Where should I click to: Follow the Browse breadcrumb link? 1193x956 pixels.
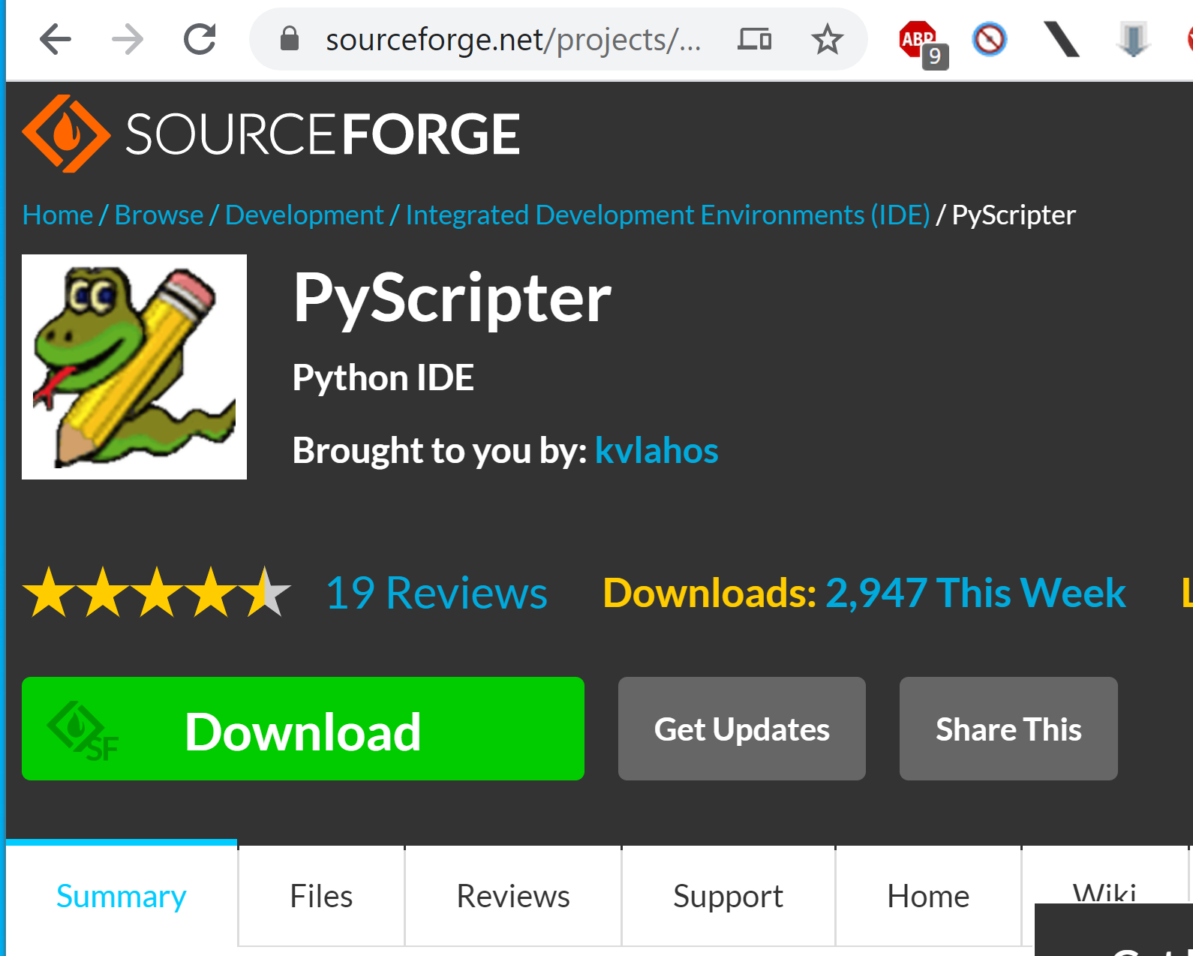pyautogui.click(x=159, y=215)
